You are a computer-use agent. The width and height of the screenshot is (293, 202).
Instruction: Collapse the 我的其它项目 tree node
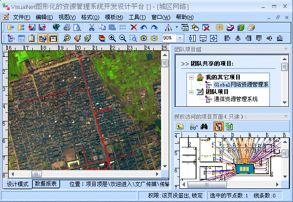click(x=192, y=77)
